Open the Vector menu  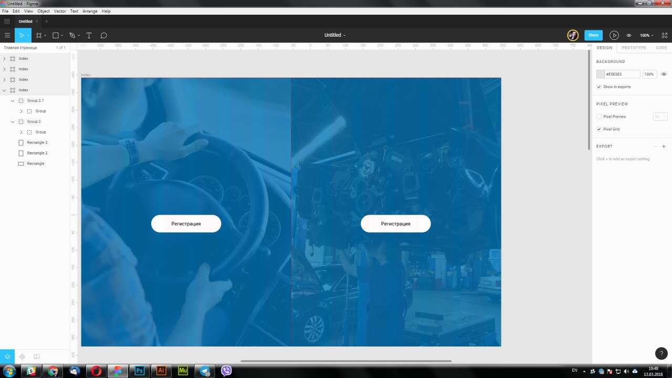tap(60, 11)
